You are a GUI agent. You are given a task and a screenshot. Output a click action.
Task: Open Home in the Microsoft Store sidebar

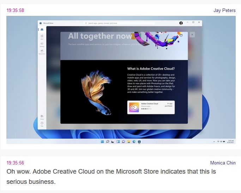click(x=42, y=30)
